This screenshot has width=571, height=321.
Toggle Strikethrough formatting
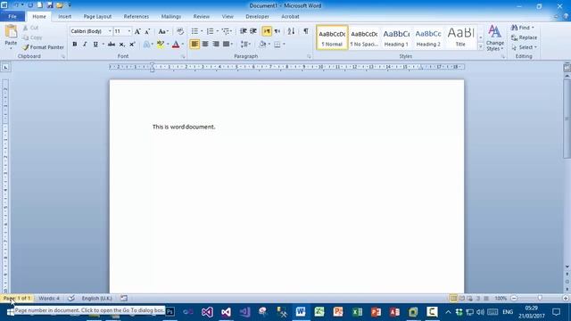pyautogui.click(x=112, y=45)
